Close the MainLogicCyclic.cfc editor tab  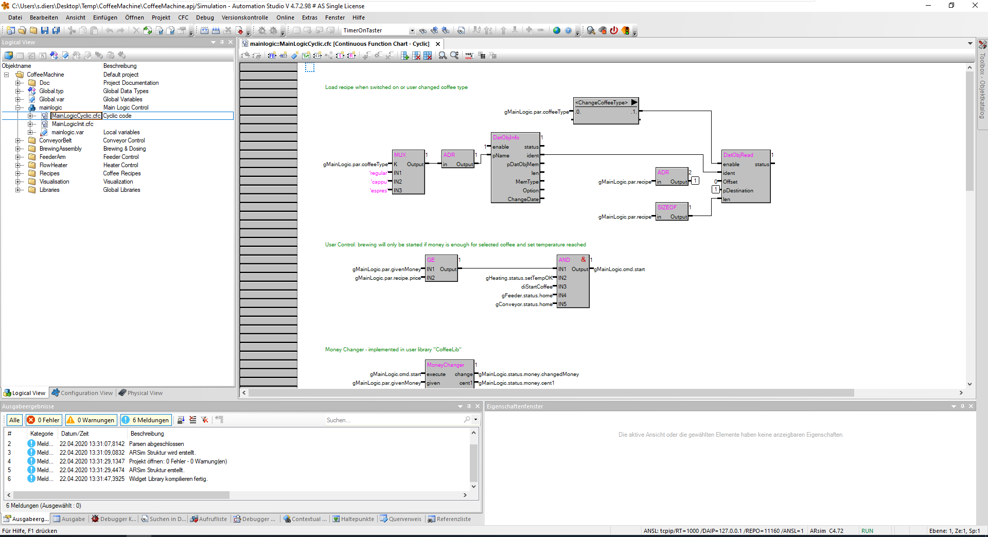coord(438,44)
